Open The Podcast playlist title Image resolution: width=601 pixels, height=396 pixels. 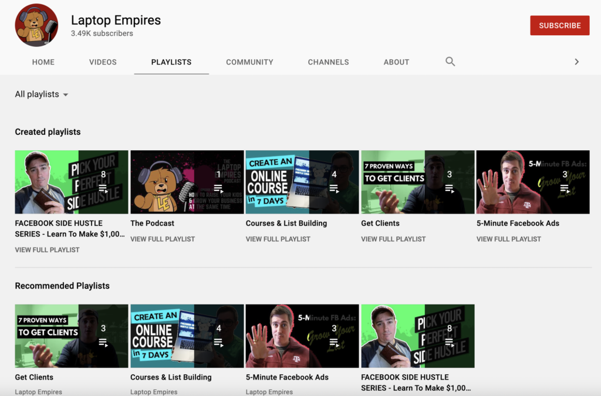152,224
